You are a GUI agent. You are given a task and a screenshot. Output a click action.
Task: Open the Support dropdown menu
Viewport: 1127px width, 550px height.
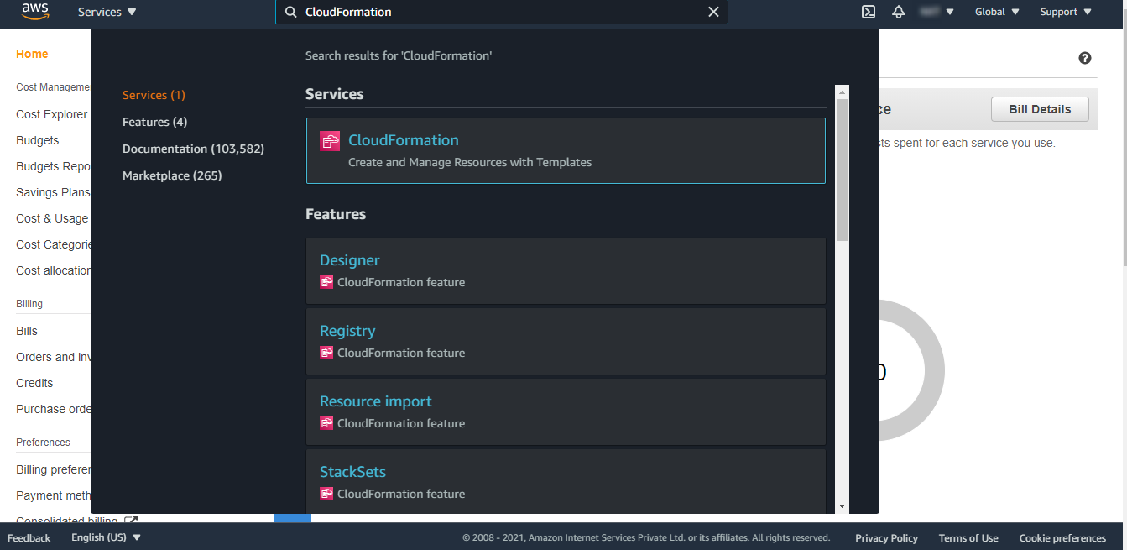point(1066,12)
